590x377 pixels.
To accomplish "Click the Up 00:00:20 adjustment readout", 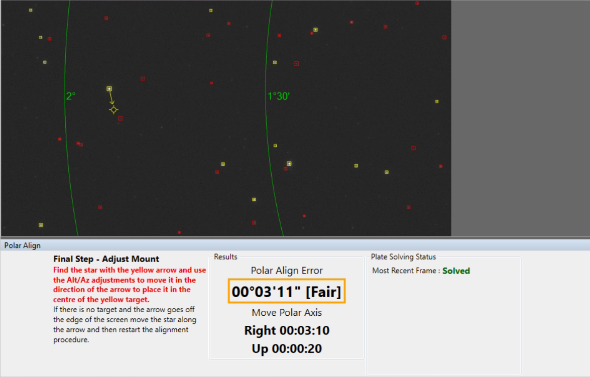I will click(x=286, y=348).
